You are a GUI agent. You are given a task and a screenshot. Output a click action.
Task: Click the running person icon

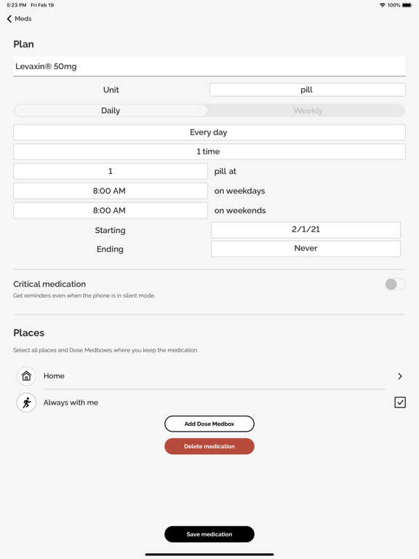26,403
